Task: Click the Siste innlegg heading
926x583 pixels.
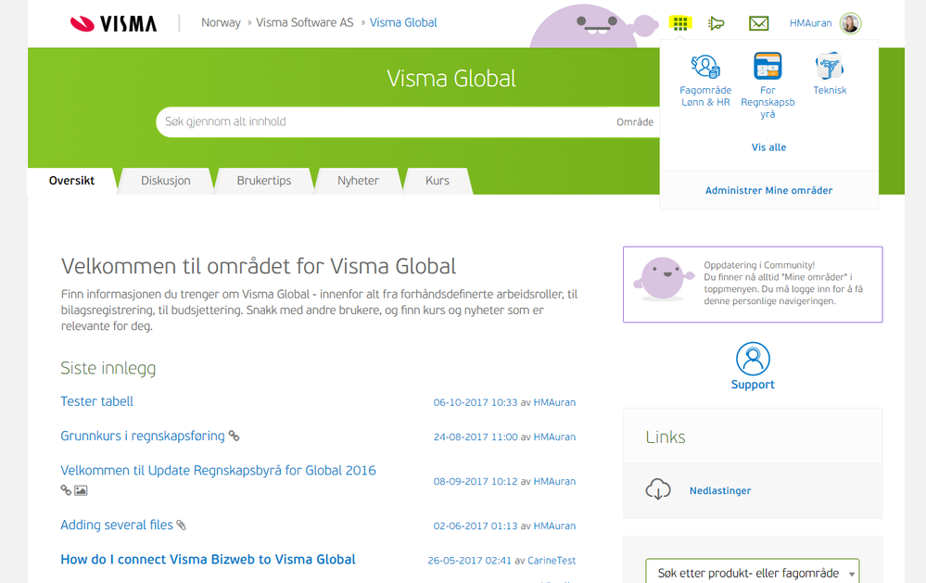Action: pyautogui.click(x=108, y=368)
